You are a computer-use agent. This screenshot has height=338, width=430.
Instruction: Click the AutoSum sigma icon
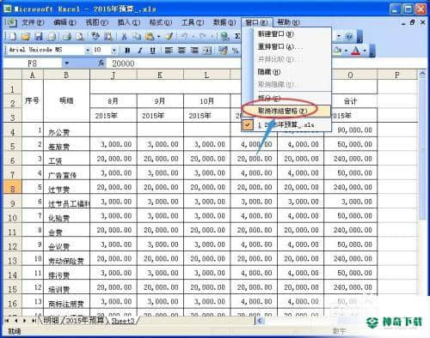coord(237,36)
